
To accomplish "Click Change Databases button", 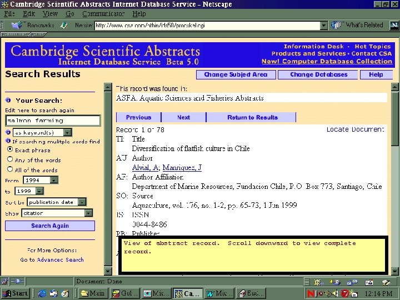I will click(x=318, y=74).
